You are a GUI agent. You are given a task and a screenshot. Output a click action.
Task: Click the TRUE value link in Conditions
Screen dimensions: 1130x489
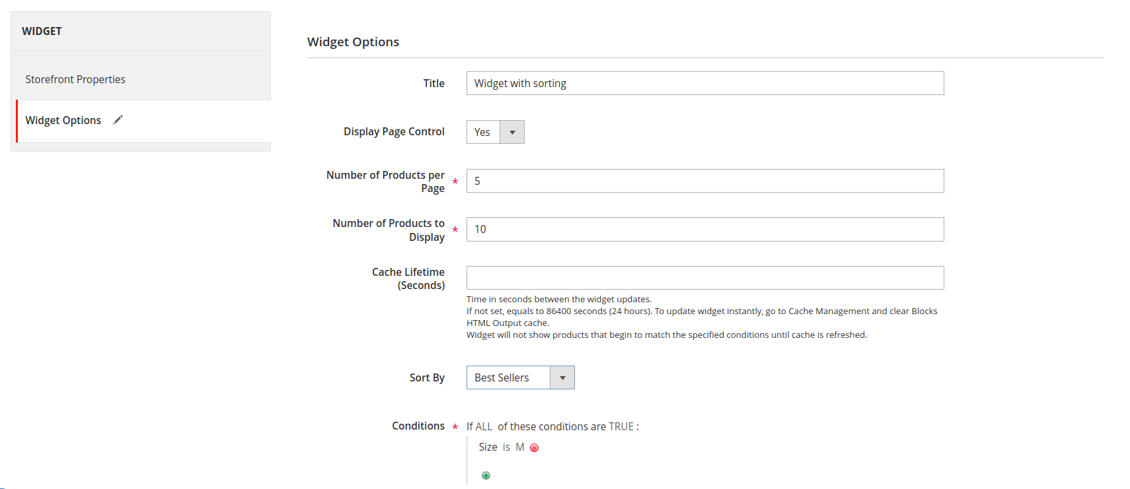click(x=621, y=427)
